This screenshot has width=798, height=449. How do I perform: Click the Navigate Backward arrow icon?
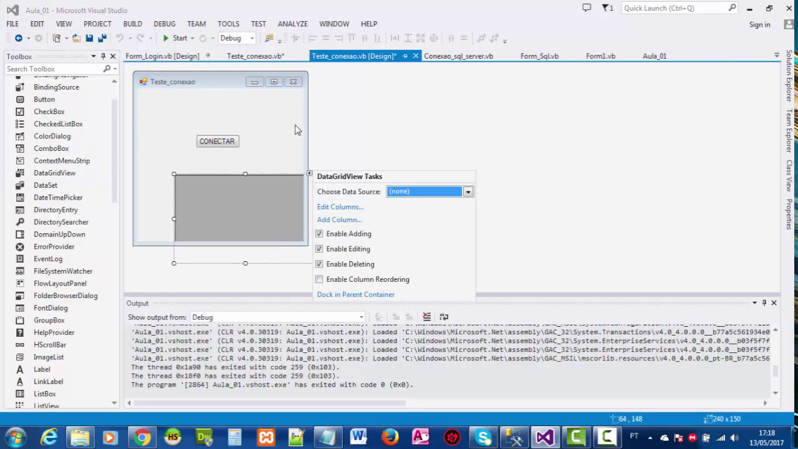coord(18,38)
